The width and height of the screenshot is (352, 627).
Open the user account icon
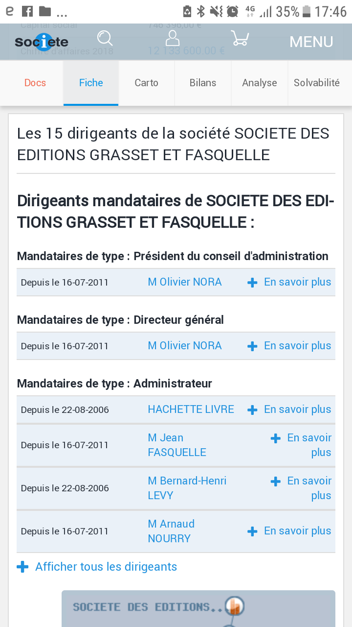point(173,39)
